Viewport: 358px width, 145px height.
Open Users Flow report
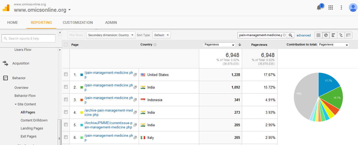coord(23,50)
